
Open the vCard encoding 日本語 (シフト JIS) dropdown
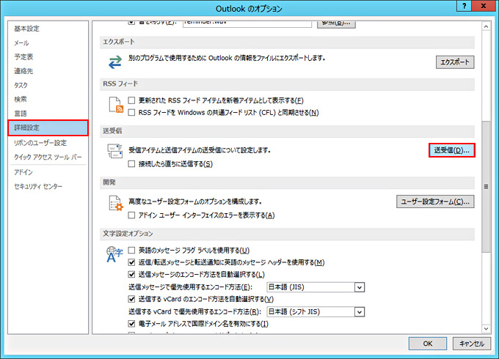tap(359, 311)
